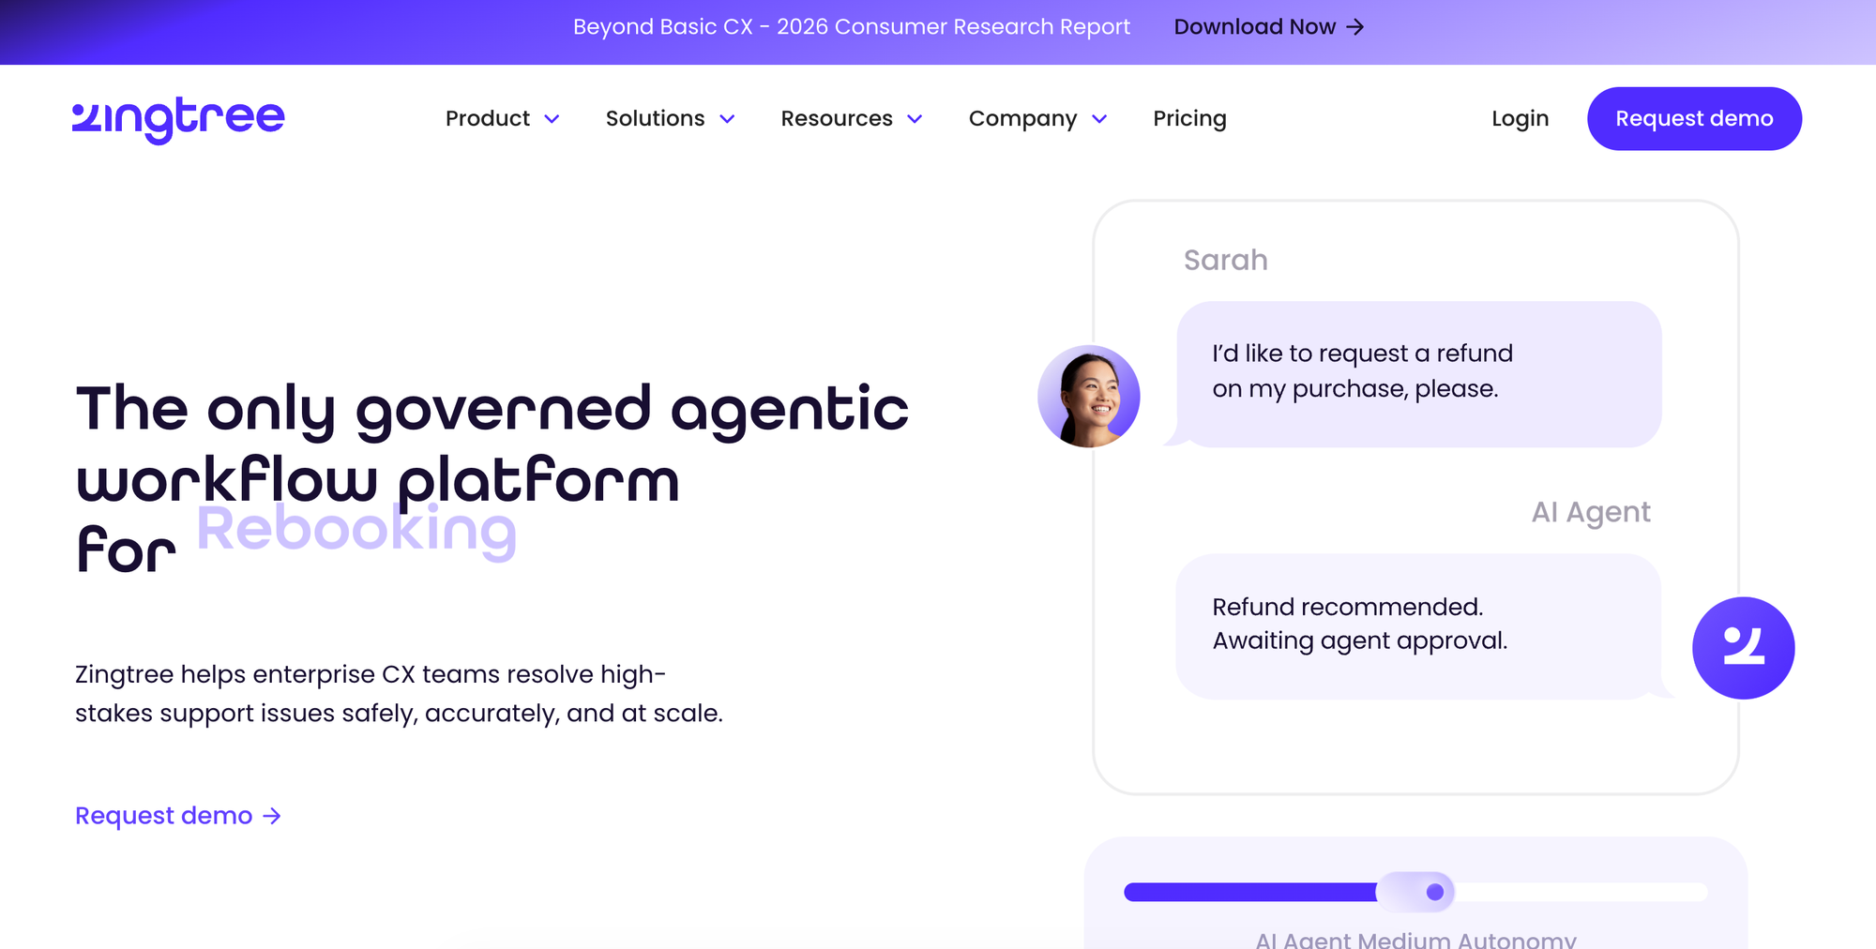1876x949 pixels.
Task: Click the hero Request demo text link
Action: [x=164, y=816]
